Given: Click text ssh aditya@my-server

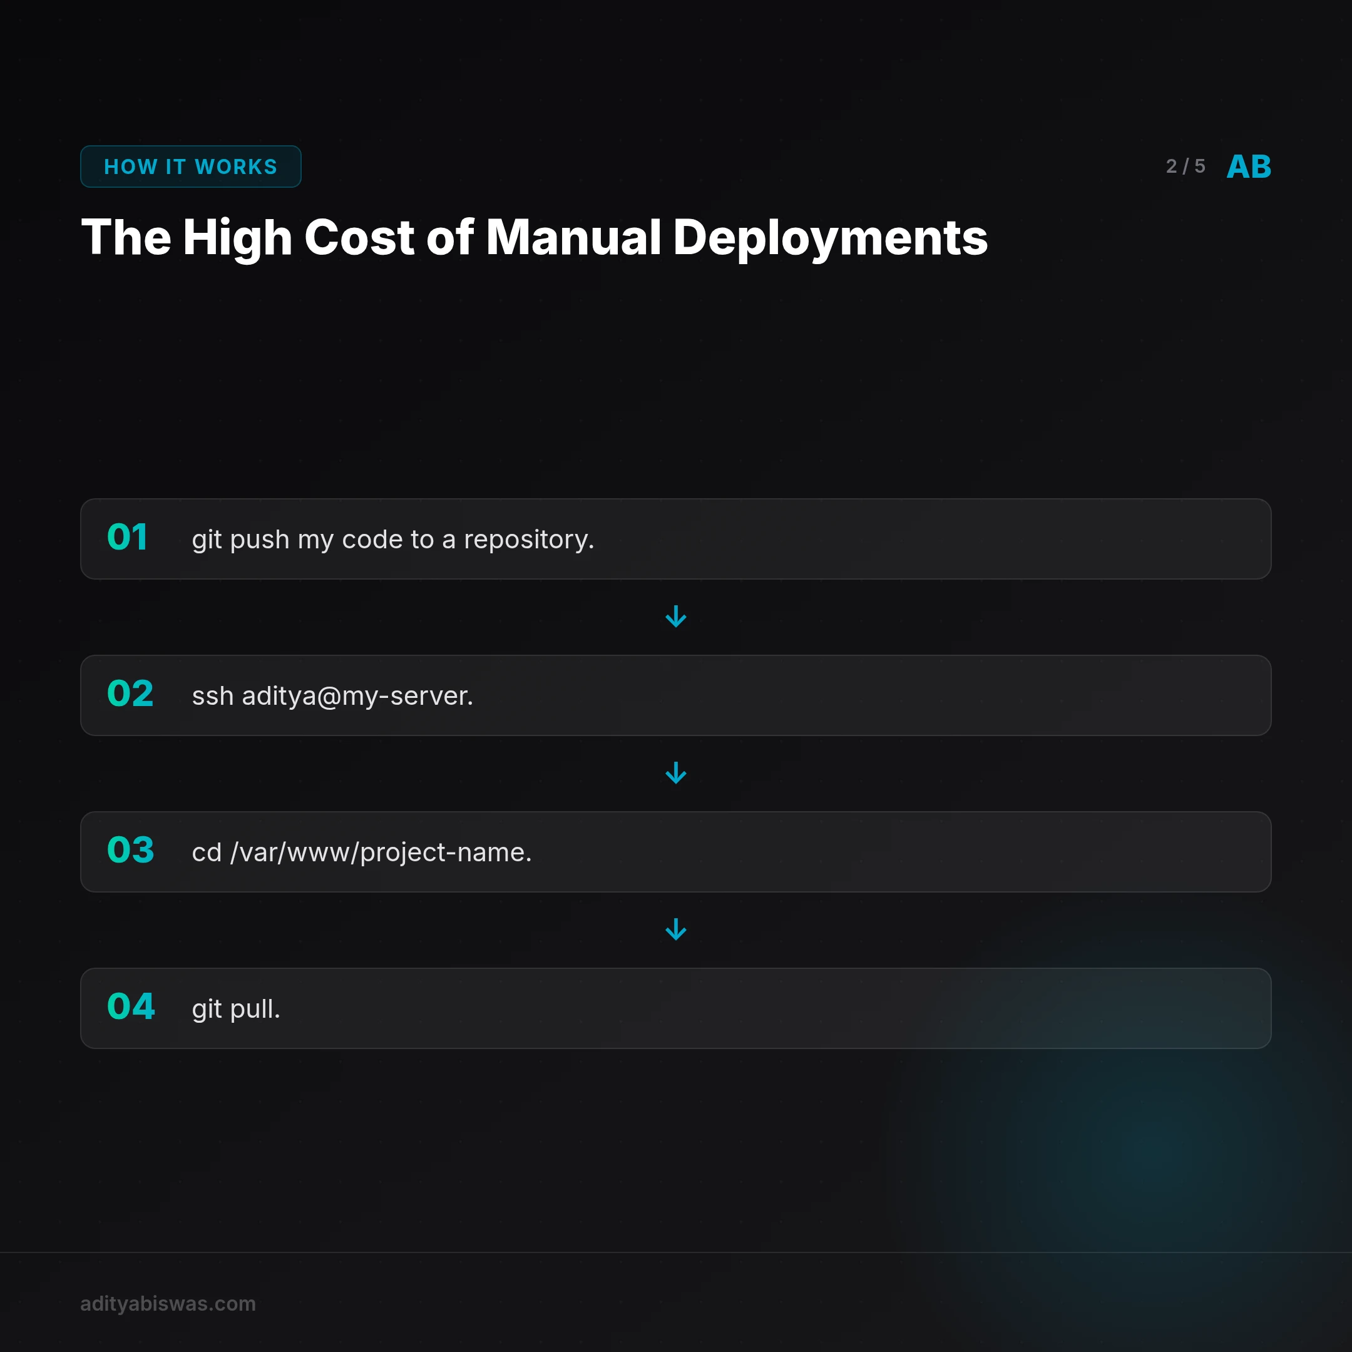Looking at the screenshot, I should coord(332,695).
